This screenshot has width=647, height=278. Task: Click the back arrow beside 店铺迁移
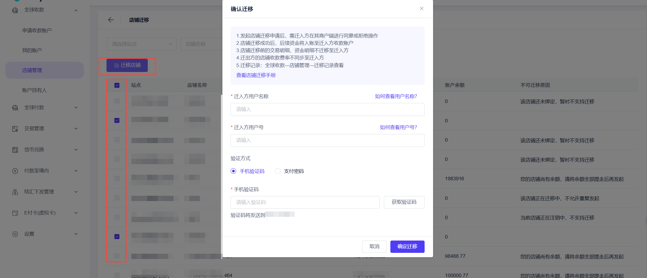click(x=111, y=20)
